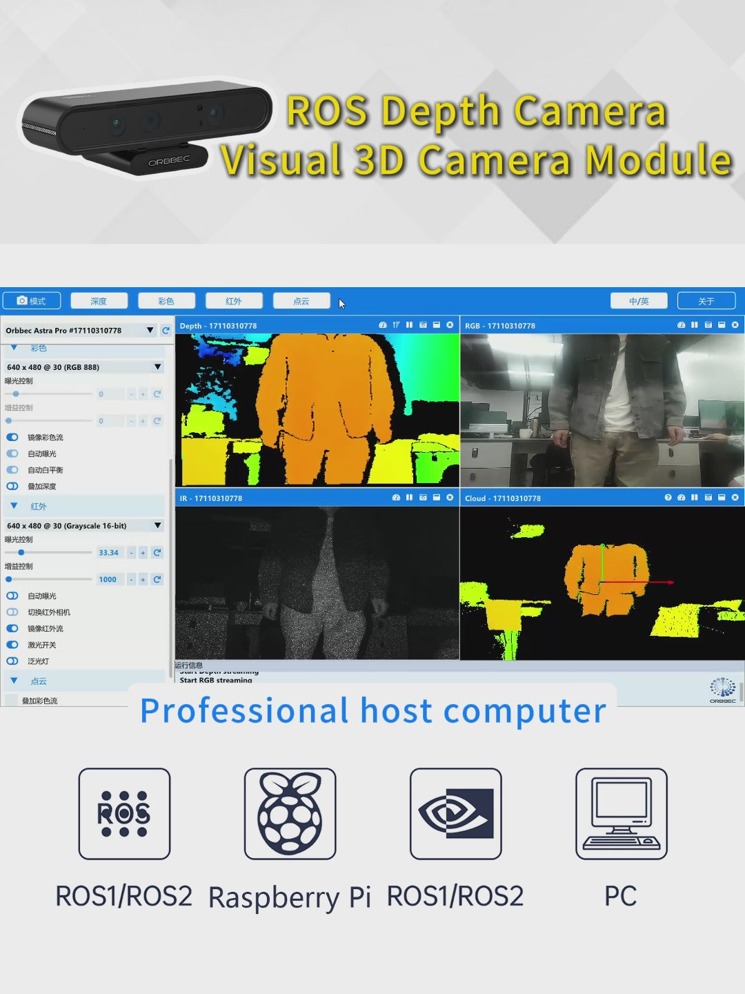Toggle 镜像红外流 mirror IR stream switch

click(12, 628)
